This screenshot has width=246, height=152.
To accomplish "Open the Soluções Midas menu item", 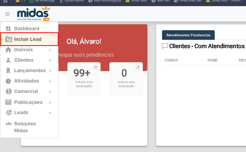I will pyautogui.click(x=25, y=127).
